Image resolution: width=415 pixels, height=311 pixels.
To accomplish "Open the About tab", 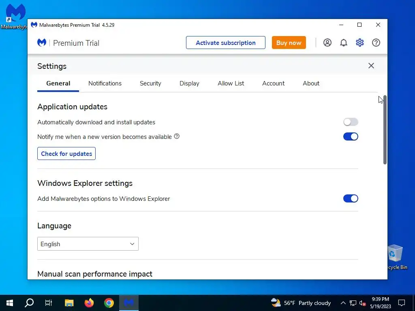I will [x=311, y=83].
